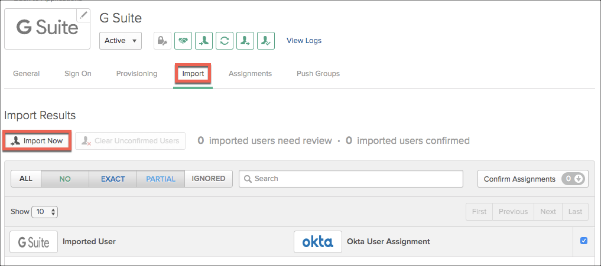This screenshot has width=601, height=266.
Task: Open the Confirm Assignments dropdown
Action: (533, 179)
